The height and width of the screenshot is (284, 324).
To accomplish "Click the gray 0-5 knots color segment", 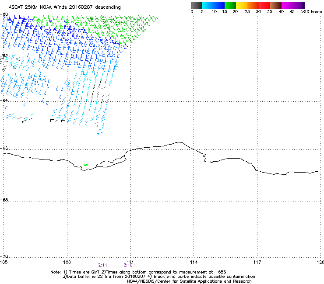I will 196,5.
